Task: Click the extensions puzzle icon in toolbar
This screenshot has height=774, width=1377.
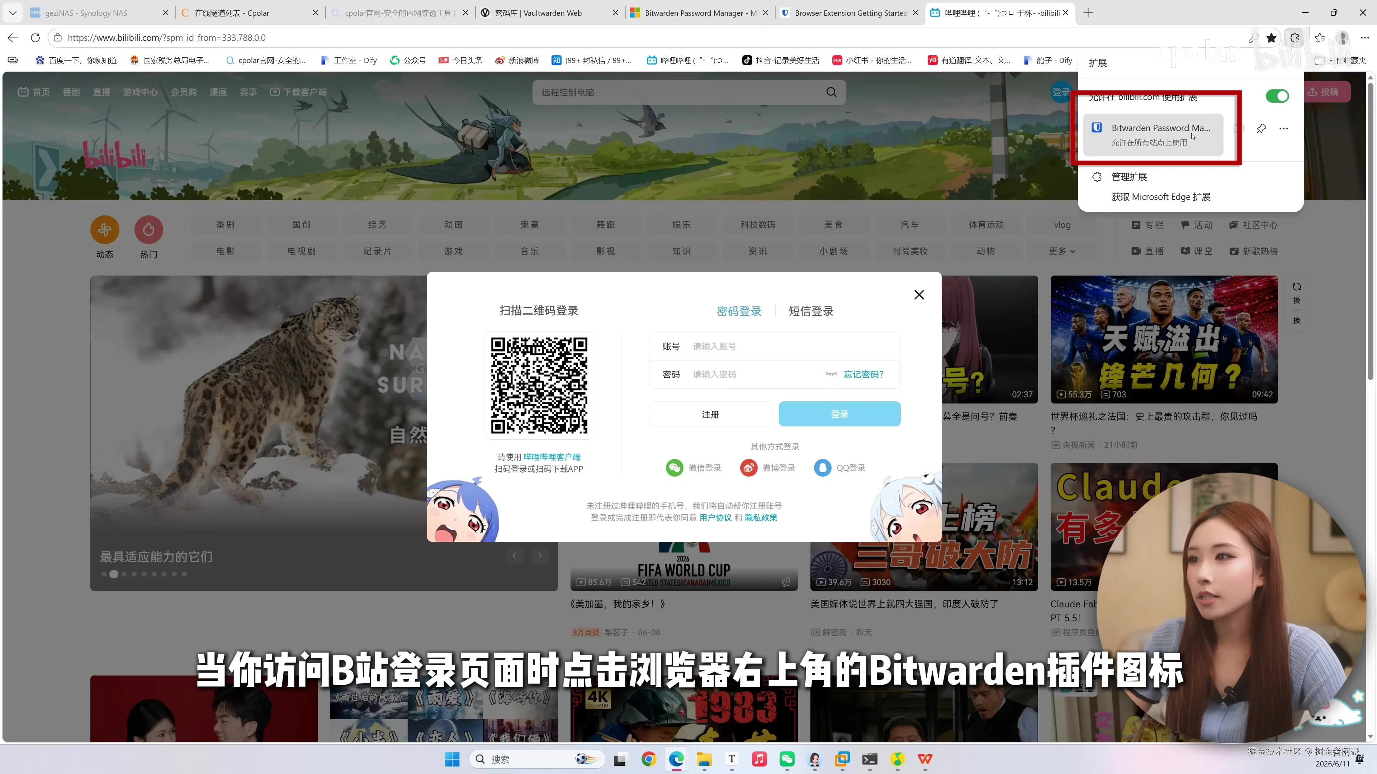Action: pos(1294,38)
